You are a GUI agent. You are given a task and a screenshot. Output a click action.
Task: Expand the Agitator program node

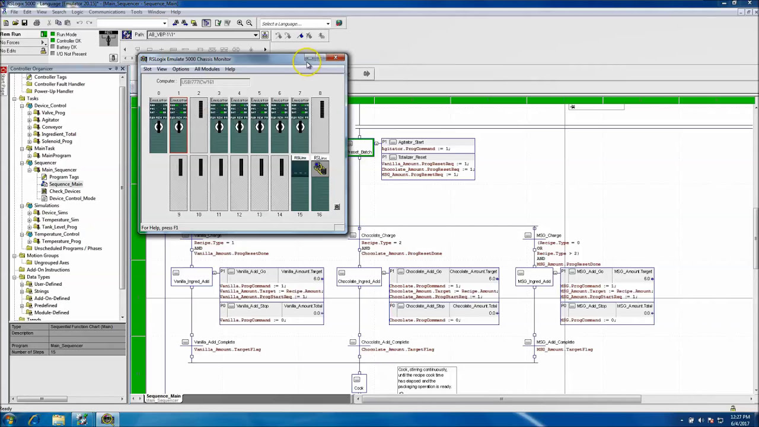point(29,120)
